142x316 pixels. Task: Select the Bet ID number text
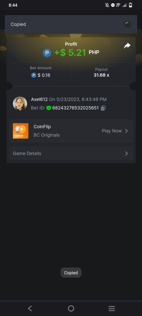[75, 108]
